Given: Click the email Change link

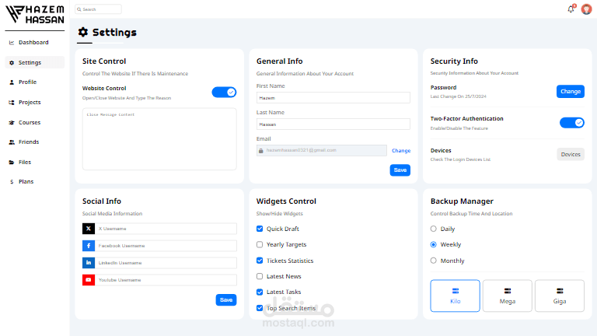Looking at the screenshot, I should coord(401,151).
